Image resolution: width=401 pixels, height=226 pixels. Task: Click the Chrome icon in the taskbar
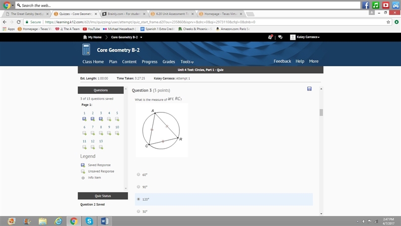coord(74,221)
